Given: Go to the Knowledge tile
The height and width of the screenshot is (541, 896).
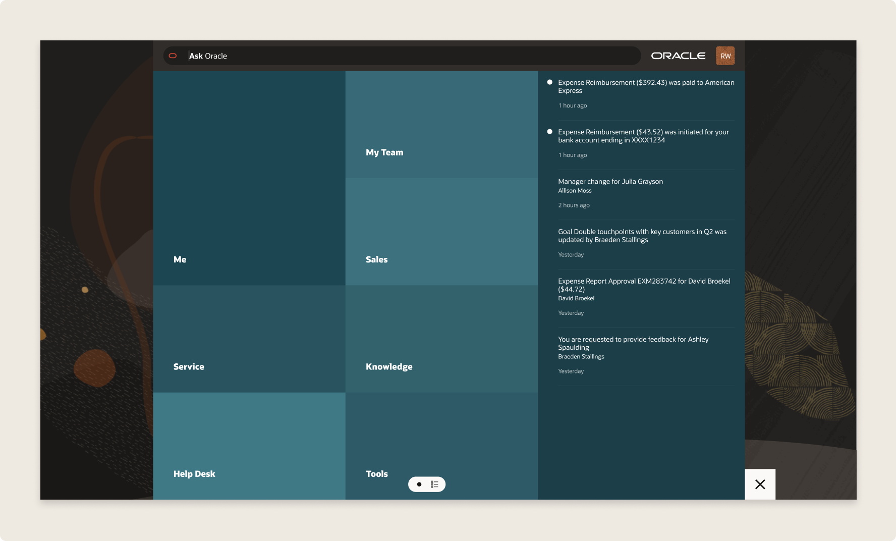Looking at the screenshot, I should pos(441,339).
